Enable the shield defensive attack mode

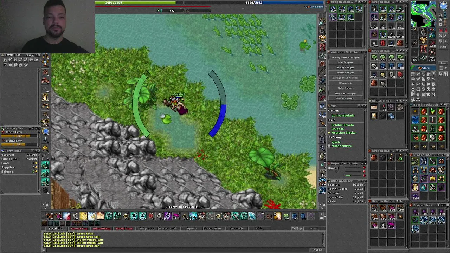pyautogui.click(x=441, y=41)
